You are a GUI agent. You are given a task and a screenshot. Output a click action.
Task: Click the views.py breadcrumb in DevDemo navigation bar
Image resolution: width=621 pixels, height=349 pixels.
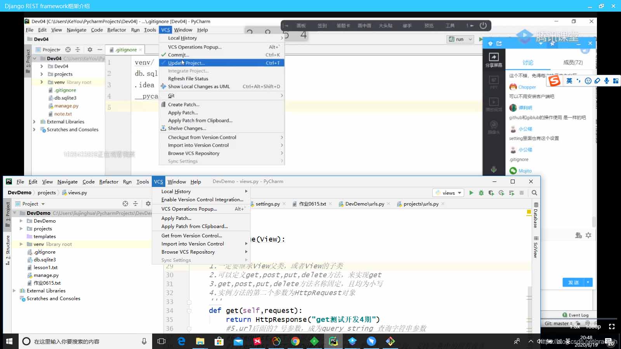click(x=75, y=192)
